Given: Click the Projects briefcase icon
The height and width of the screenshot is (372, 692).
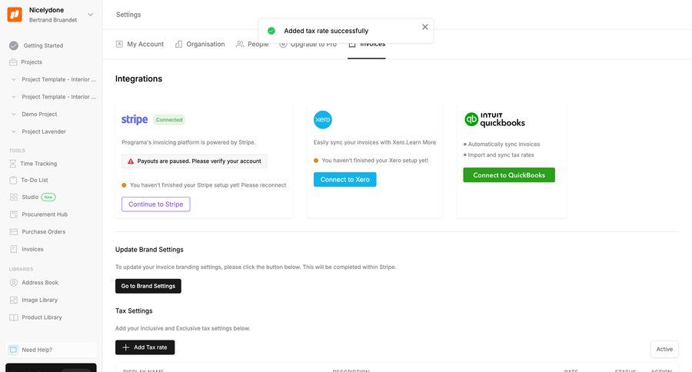Looking at the screenshot, I should point(13,62).
